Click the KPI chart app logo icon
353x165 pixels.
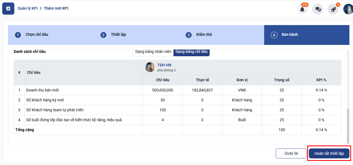pyautogui.click(x=8, y=9)
